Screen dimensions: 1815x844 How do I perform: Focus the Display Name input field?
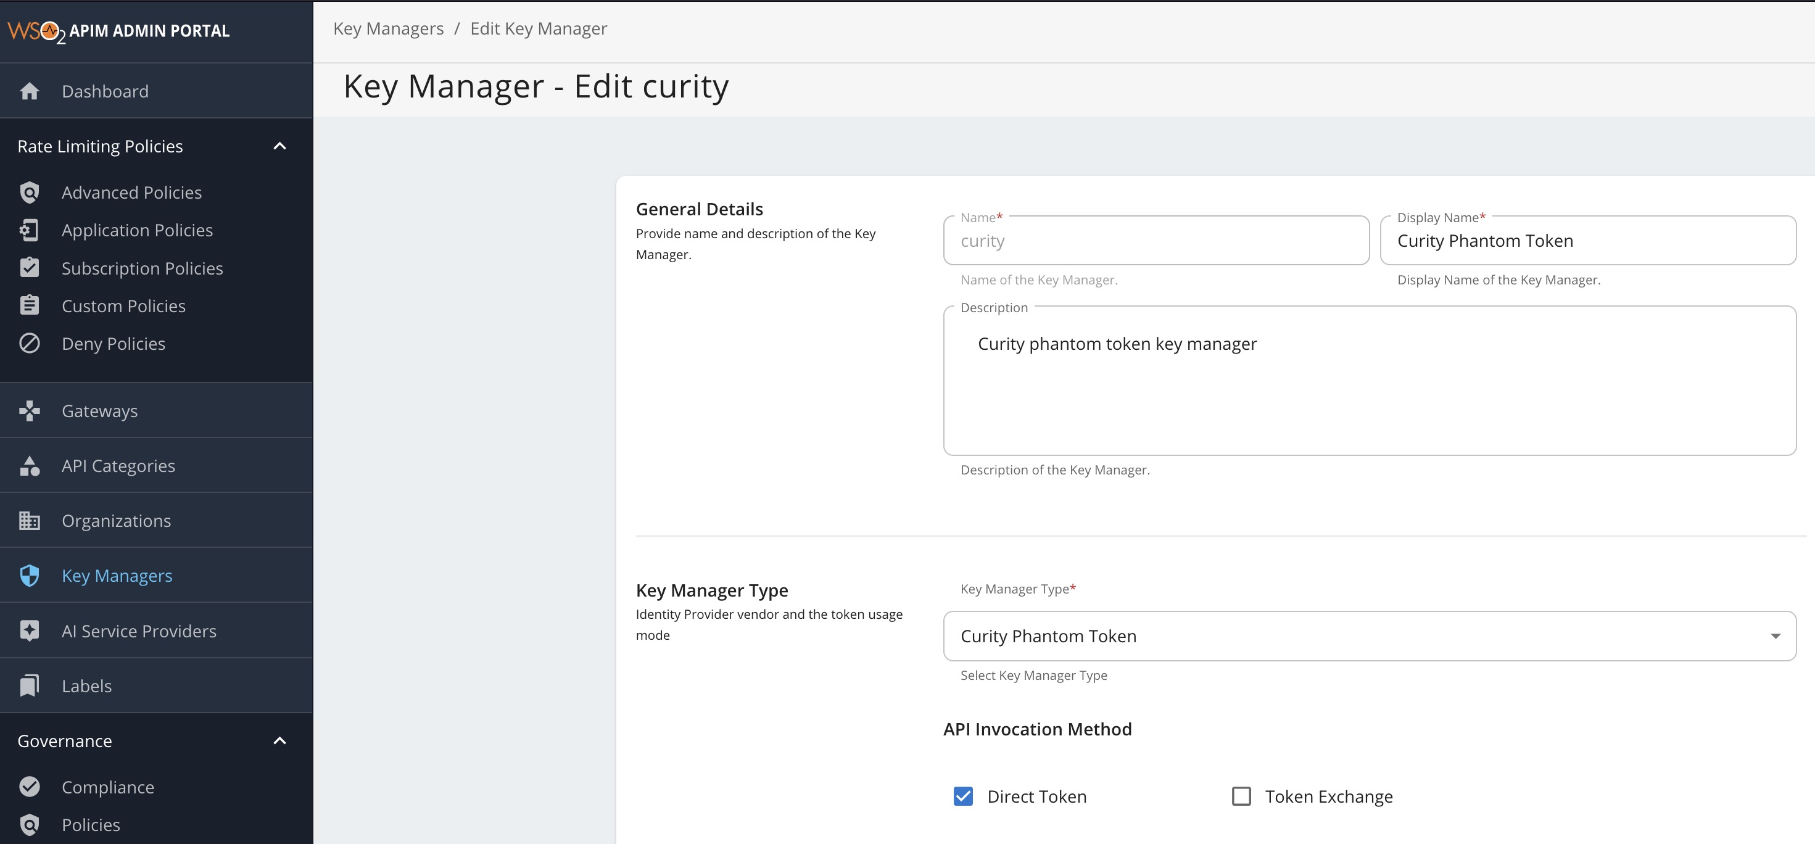(1588, 241)
